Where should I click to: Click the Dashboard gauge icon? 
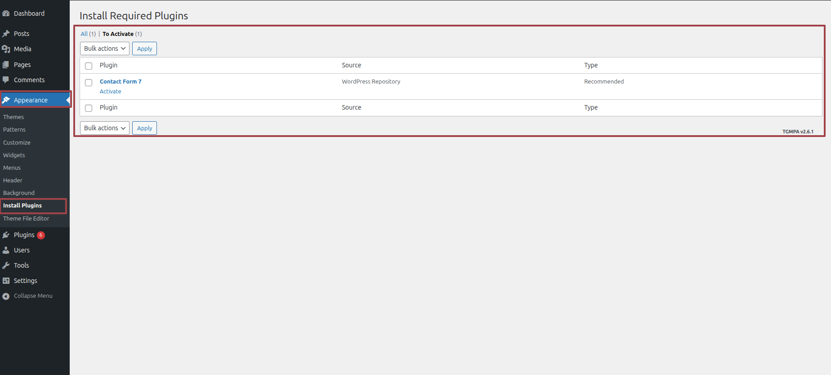click(x=6, y=13)
